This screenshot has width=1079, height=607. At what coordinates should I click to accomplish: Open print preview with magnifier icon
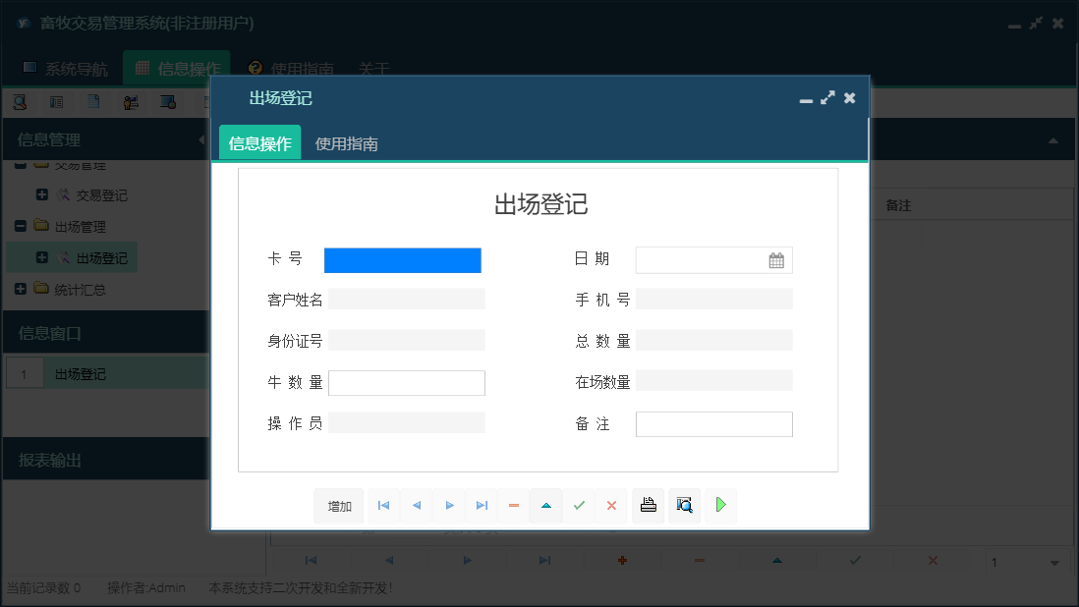(684, 505)
